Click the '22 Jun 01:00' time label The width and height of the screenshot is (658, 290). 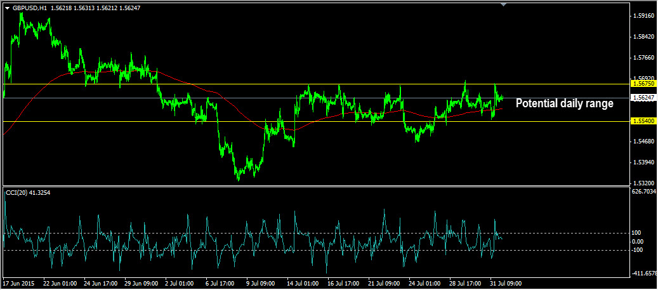click(x=60, y=283)
